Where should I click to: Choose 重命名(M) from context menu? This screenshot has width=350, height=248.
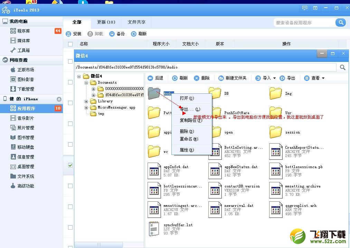click(191, 139)
